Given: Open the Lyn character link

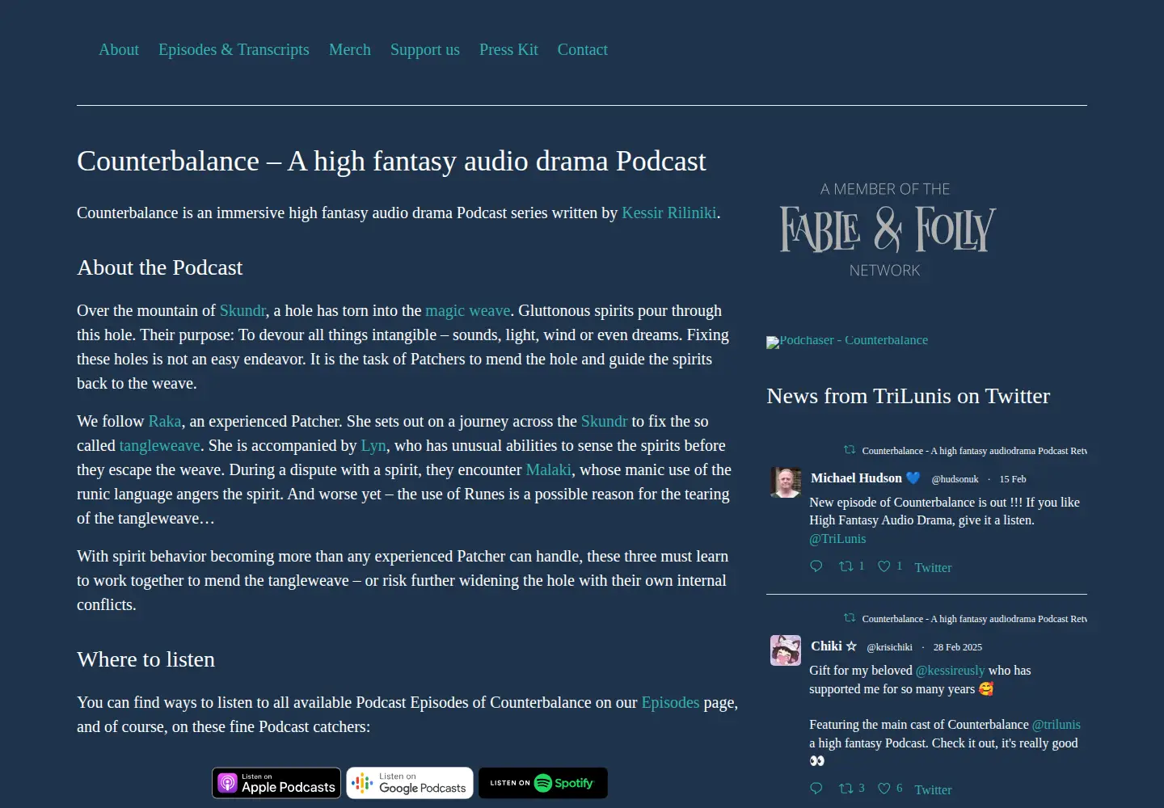Looking at the screenshot, I should 373,445.
